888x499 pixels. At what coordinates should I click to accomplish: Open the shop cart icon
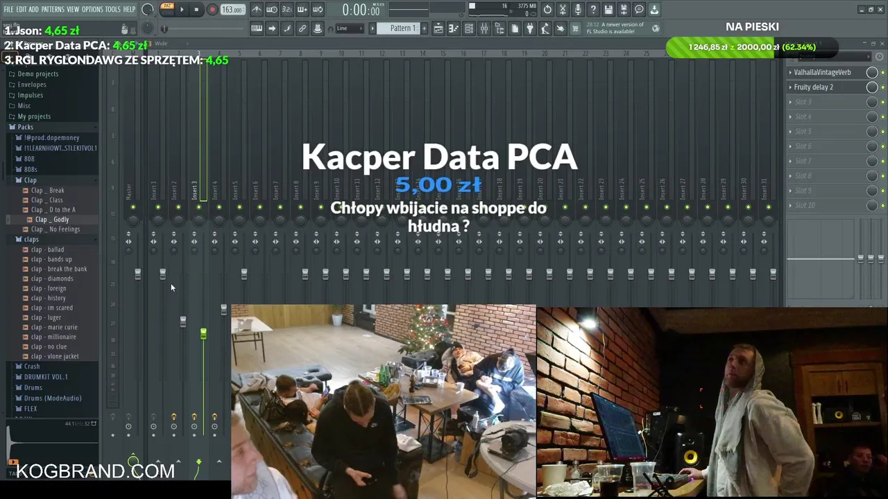point(575,28)
